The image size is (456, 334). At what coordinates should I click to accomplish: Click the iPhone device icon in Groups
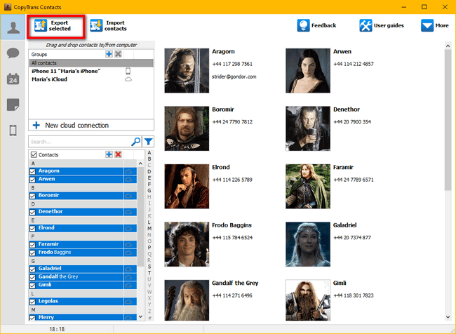click(x=128, y=71)
